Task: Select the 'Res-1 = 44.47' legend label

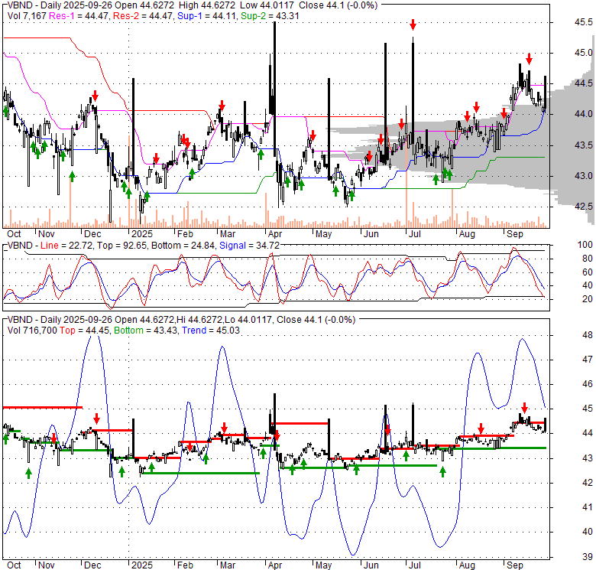Action: tap(79, 16)
